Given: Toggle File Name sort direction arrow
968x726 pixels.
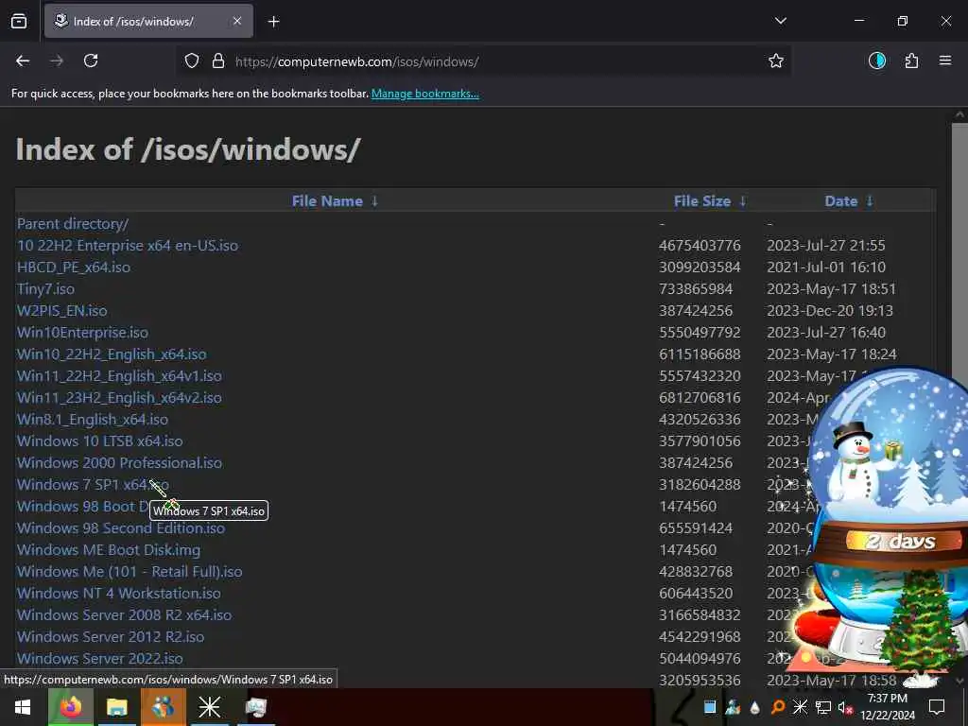Looking at the screenshot, I should 374,201.
